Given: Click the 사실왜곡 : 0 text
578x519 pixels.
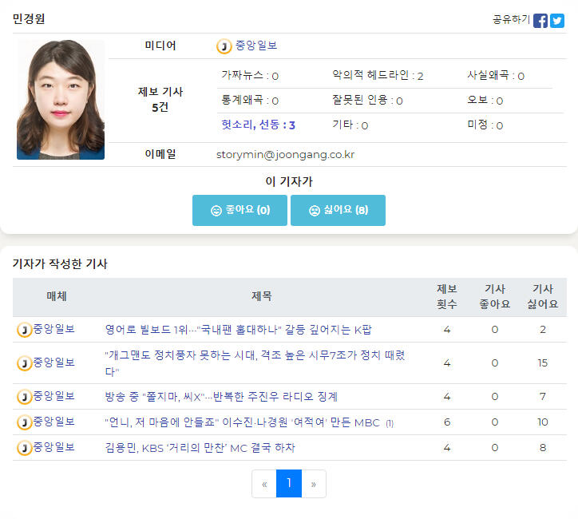Looking at the screenshot, I should click(x=496, y=75).
